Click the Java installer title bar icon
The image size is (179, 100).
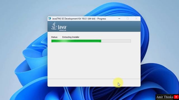(50, 19)
